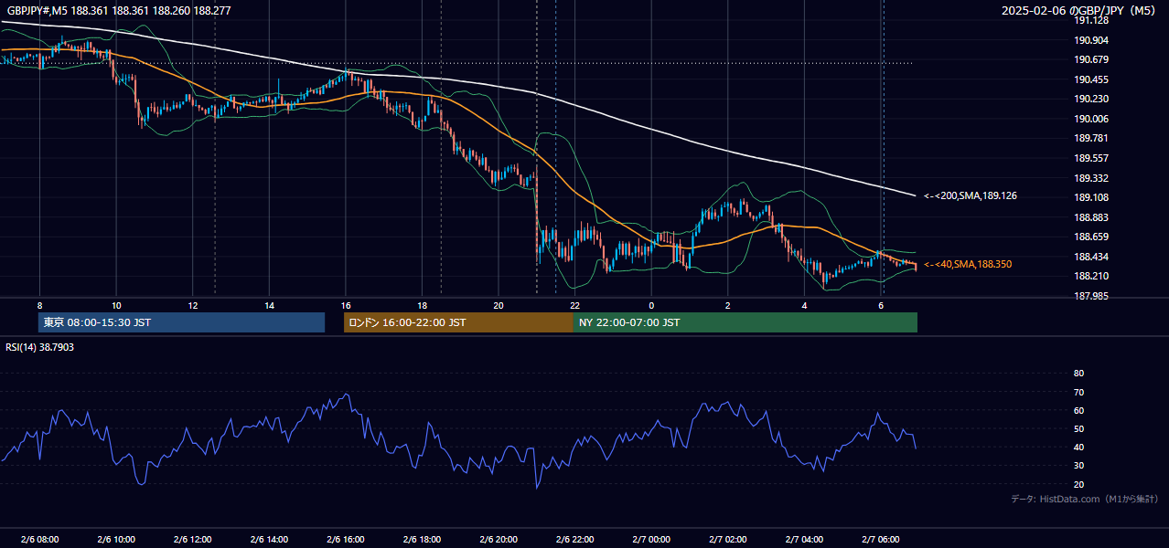Click hour label 16 below price chart
1169x548 pixels.
(346, 305)
